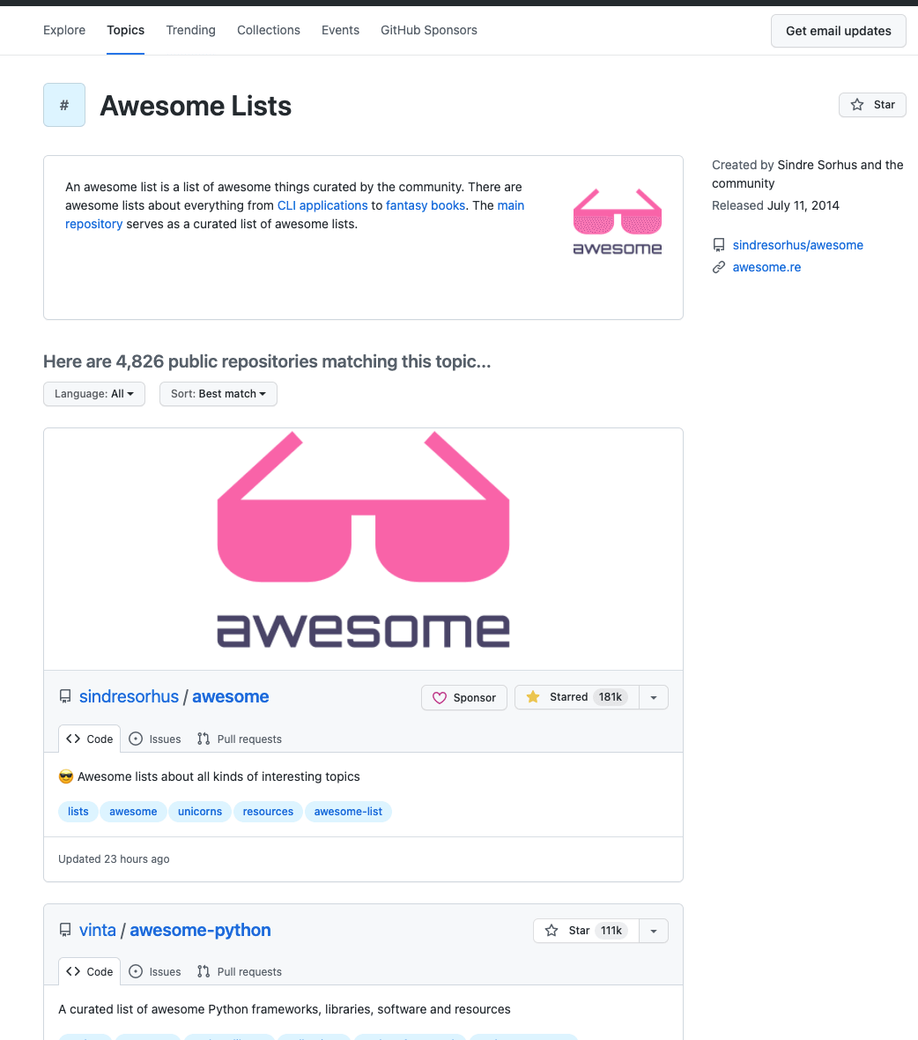Click the Get email updates button
Viewport: 918px width, 1040px height.
838,31
